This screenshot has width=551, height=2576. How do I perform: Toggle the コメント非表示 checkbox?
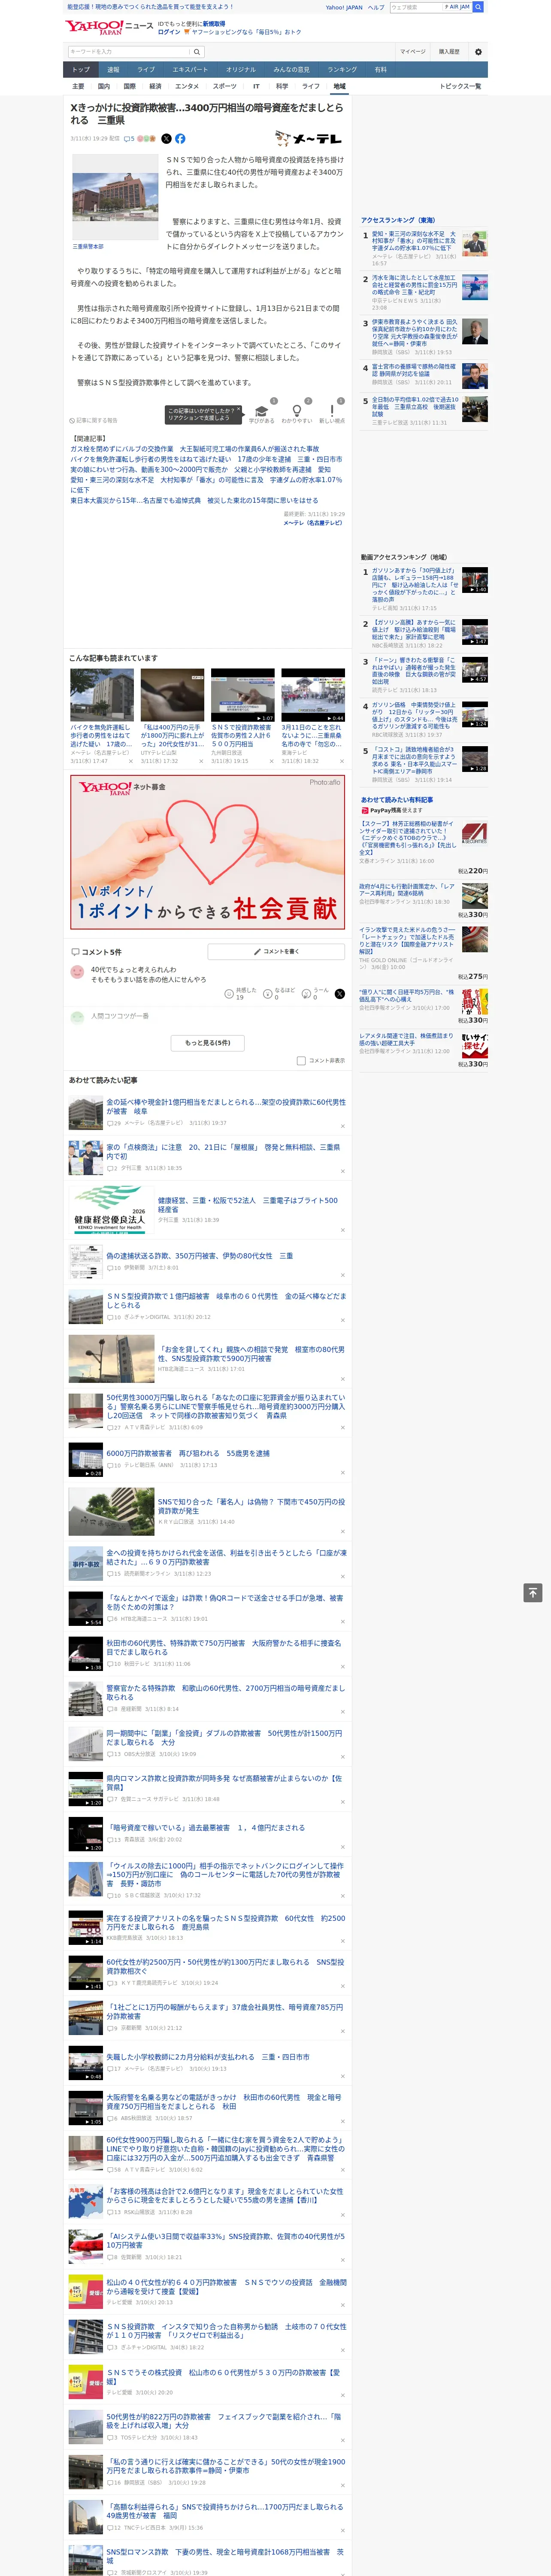[301, 1061]
